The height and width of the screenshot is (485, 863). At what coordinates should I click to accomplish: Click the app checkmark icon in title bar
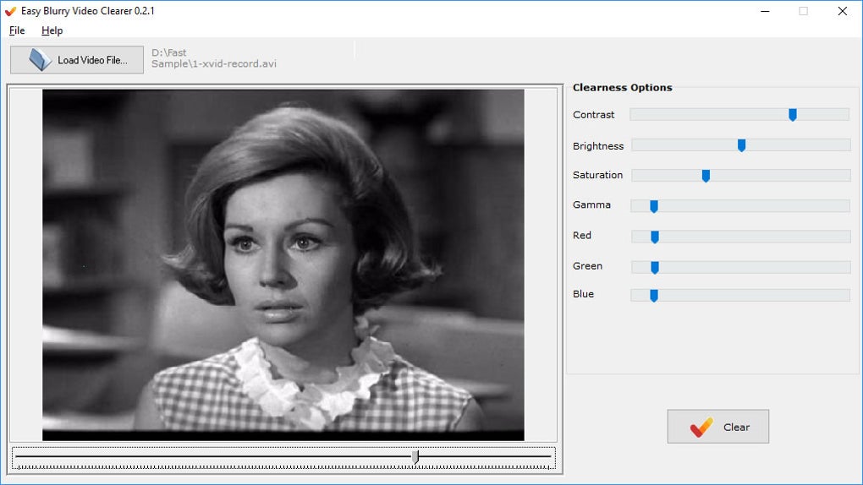10,11
